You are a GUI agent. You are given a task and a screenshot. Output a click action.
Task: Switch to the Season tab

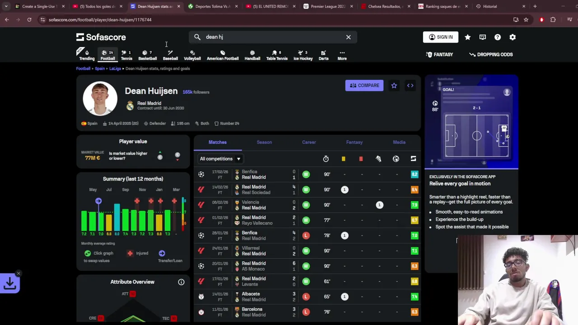tap(264, 142)
